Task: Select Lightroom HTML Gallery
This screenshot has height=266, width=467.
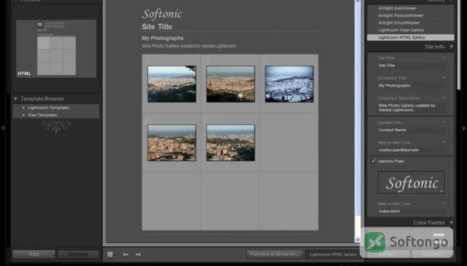Action: 410,37
